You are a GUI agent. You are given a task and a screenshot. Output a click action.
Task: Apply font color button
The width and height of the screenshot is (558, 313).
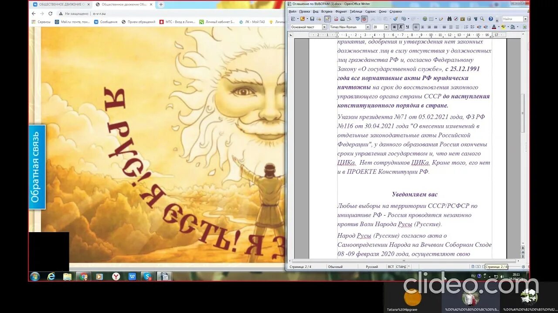click(x=493, y=27)
